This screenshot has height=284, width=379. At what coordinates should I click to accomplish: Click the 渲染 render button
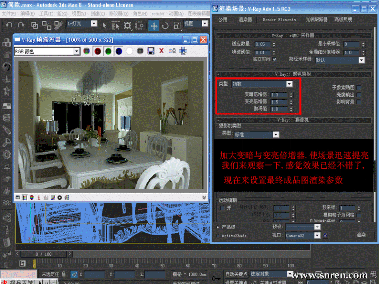(x=361, y=235)
